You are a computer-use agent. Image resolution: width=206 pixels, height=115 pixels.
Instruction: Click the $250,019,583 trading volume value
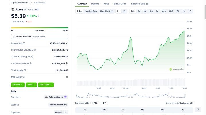(x=61, y=57)
